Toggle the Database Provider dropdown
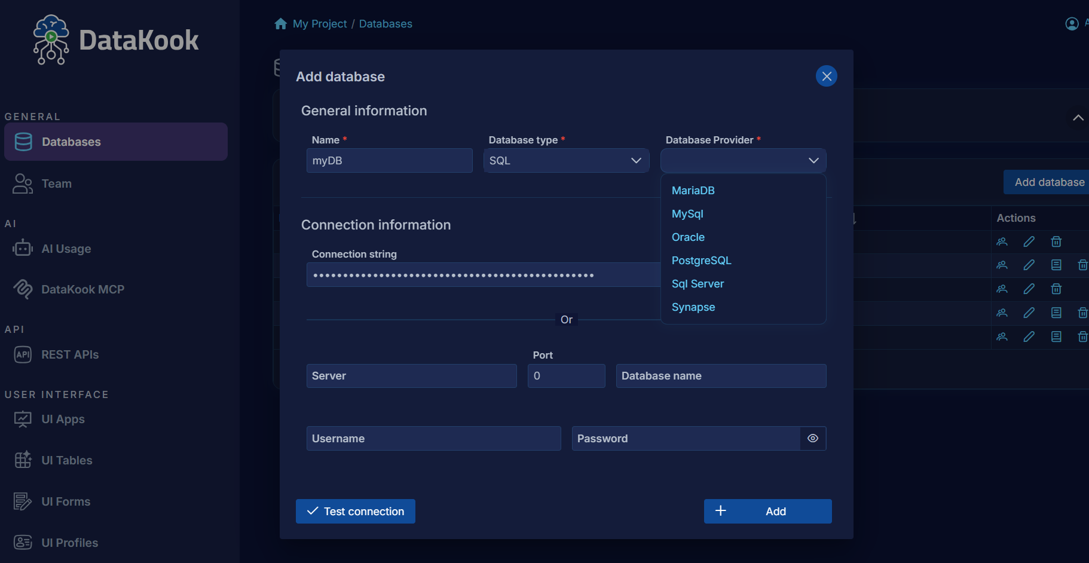This screenshot has width=1089, height=563. 744,160
